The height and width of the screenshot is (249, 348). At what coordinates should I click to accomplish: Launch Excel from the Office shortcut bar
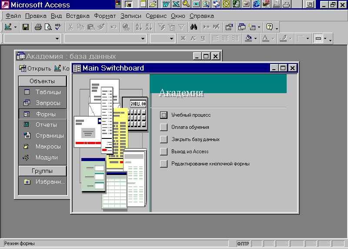176,4
